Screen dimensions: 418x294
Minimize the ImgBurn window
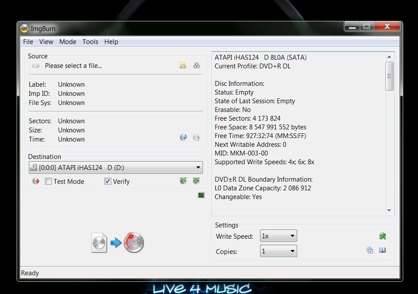point(352,27)
